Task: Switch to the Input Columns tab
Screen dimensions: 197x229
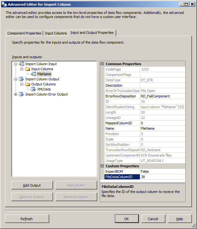Action: coord(56,33)
